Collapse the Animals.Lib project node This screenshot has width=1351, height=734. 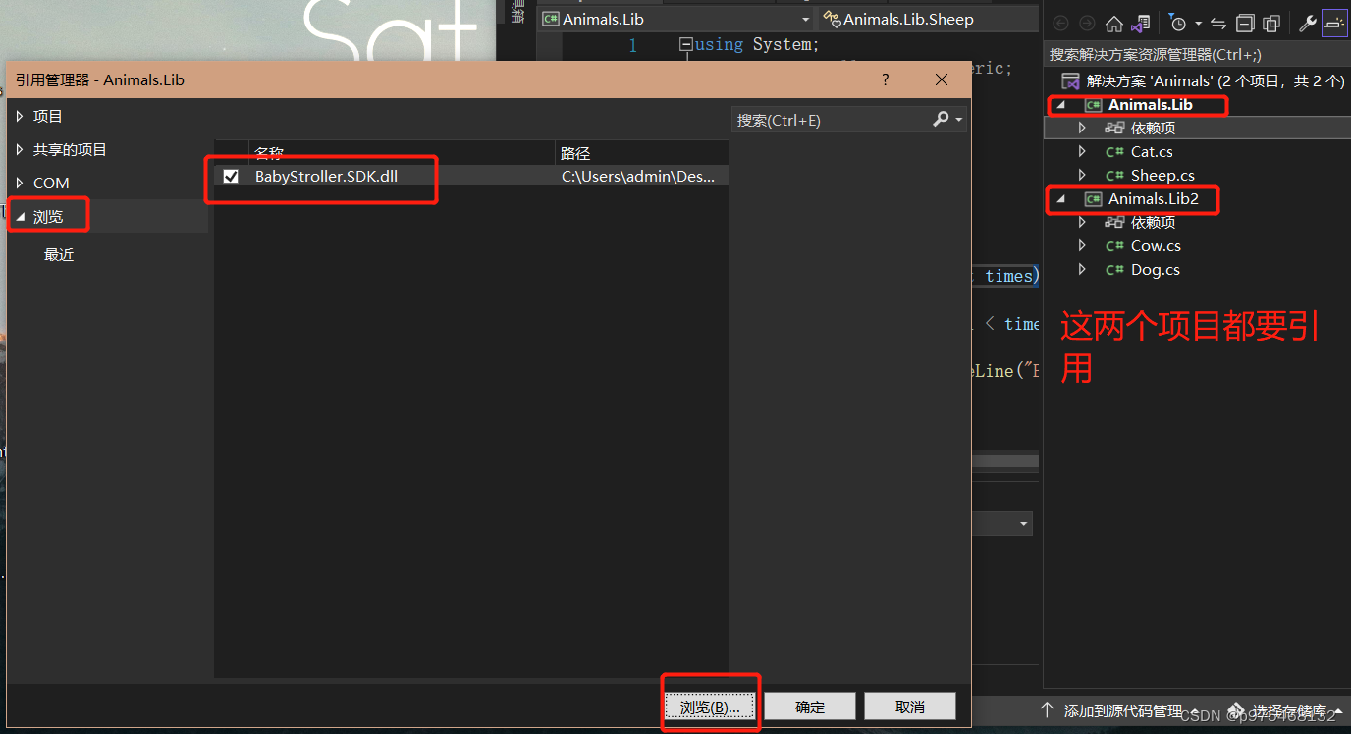coord(1059,105)
